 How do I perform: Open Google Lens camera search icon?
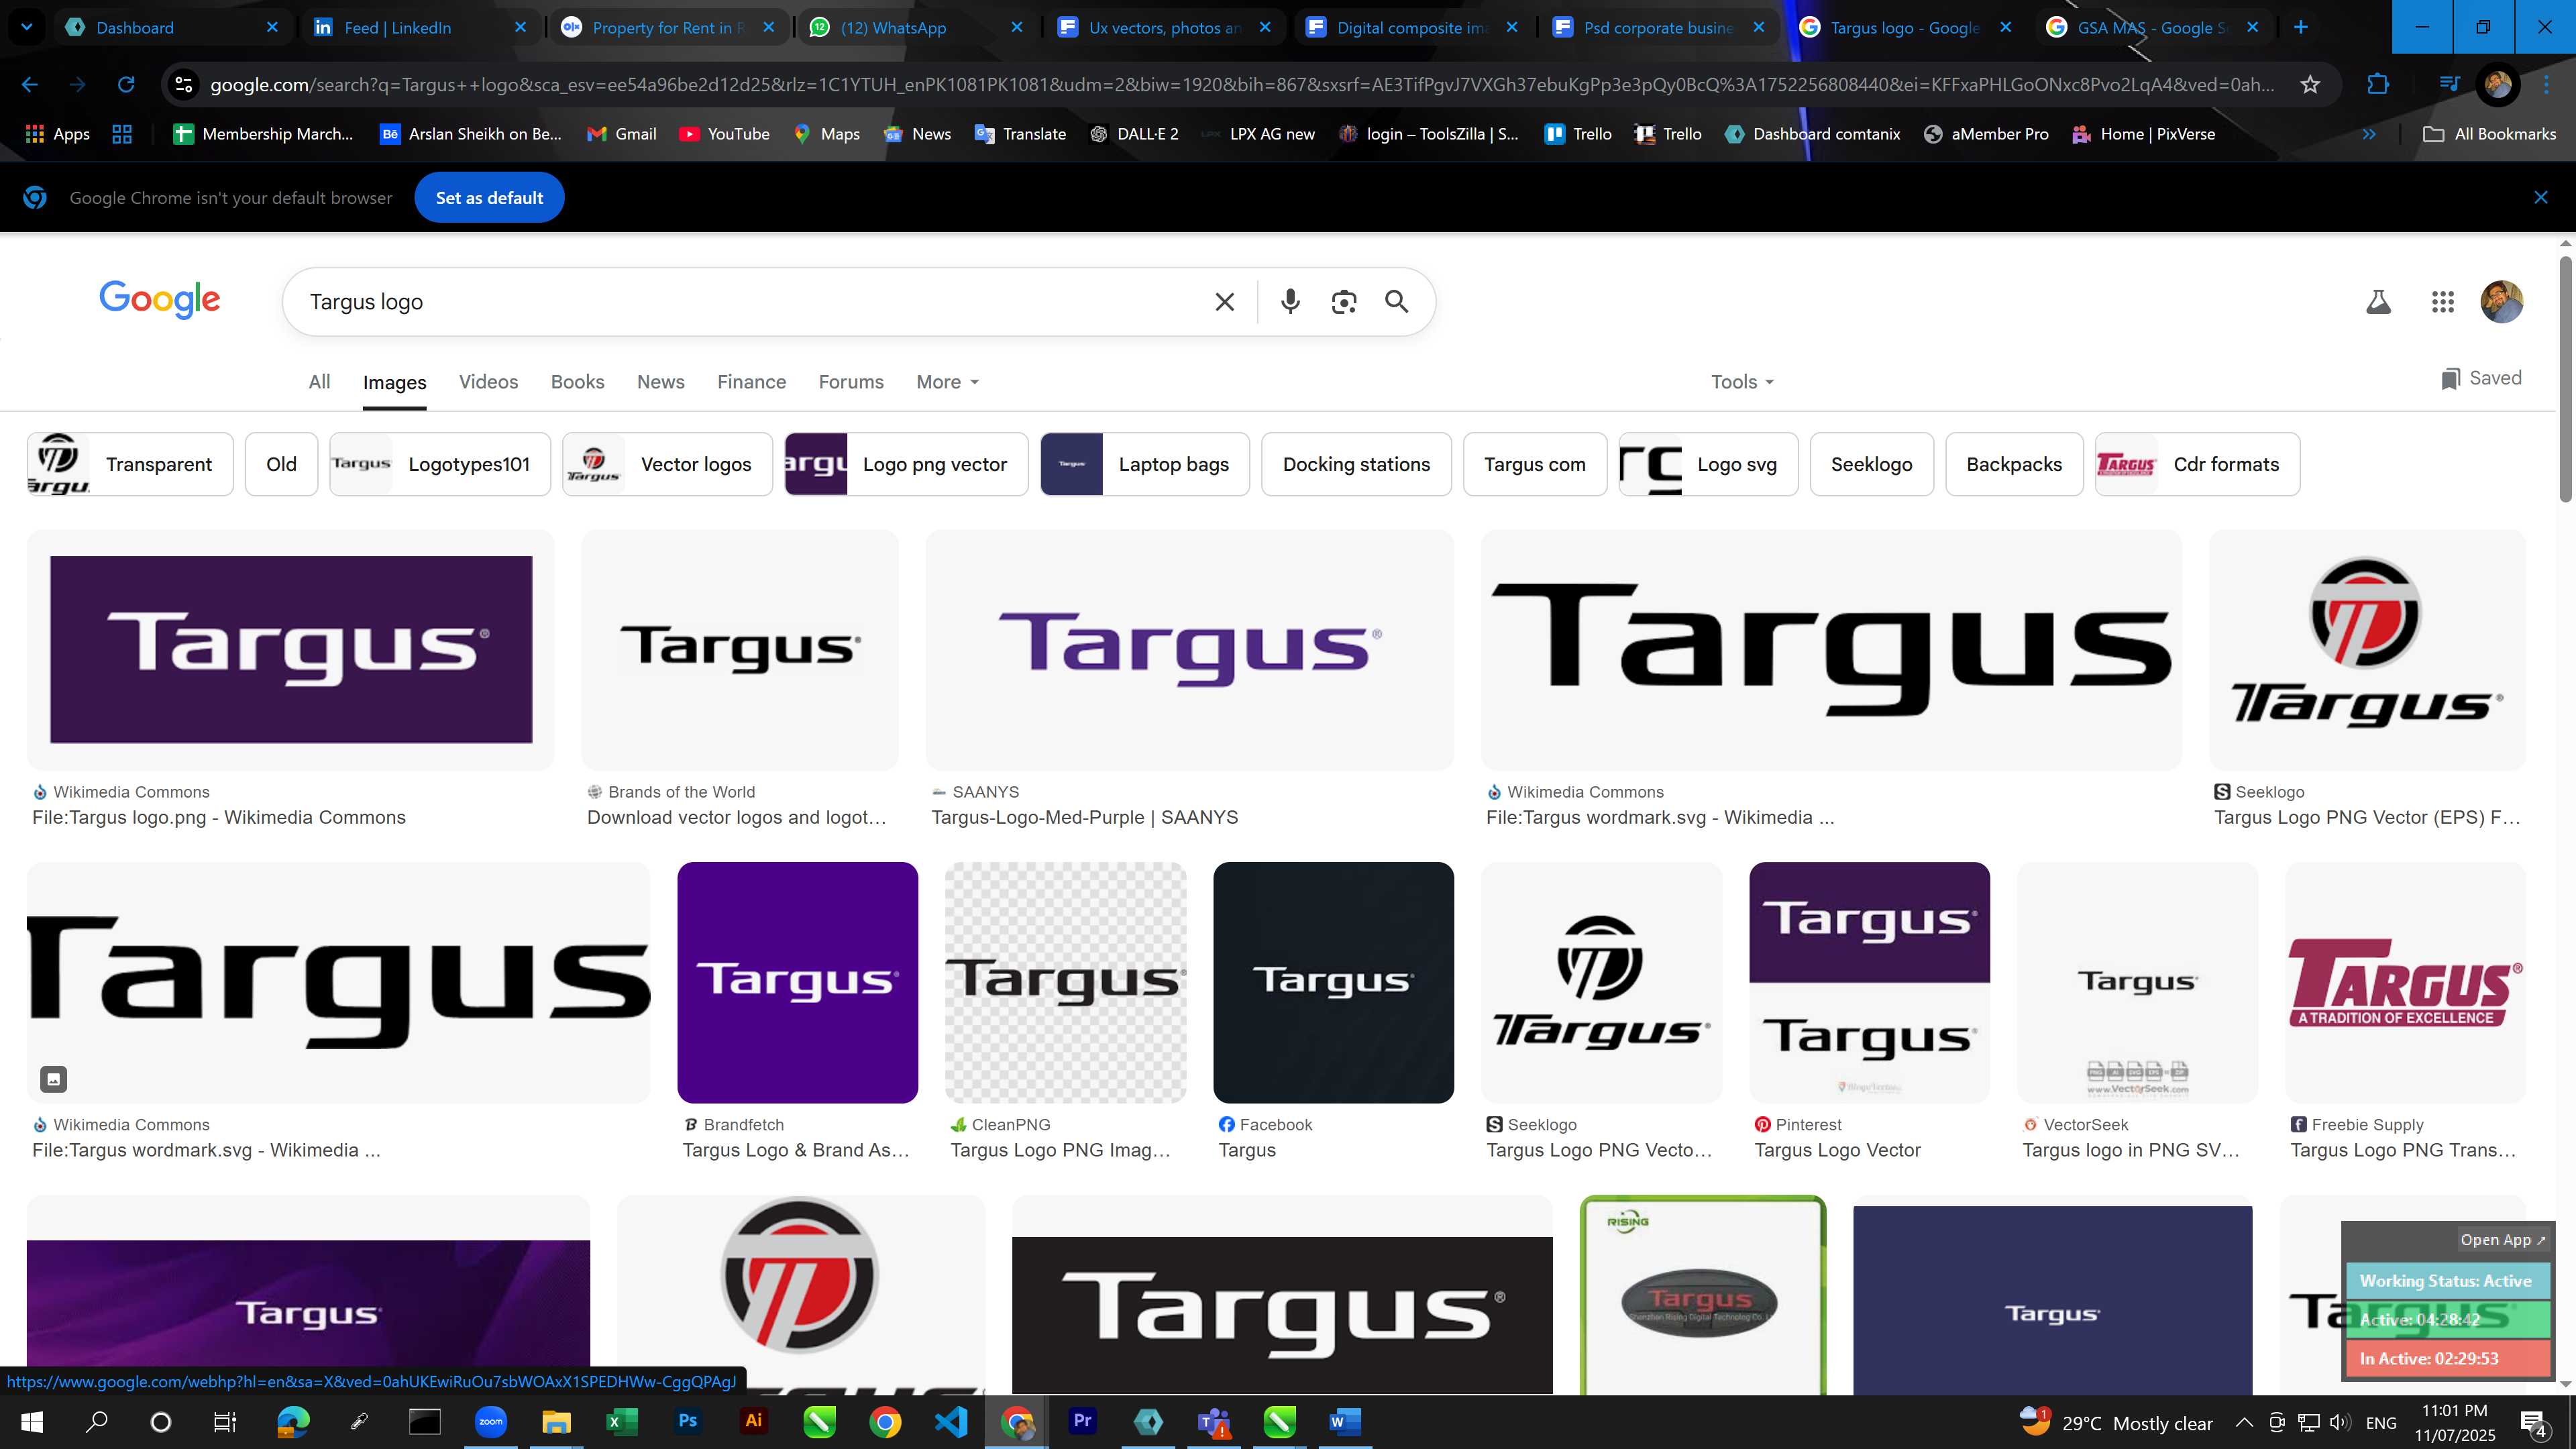tap(1344, 302)
